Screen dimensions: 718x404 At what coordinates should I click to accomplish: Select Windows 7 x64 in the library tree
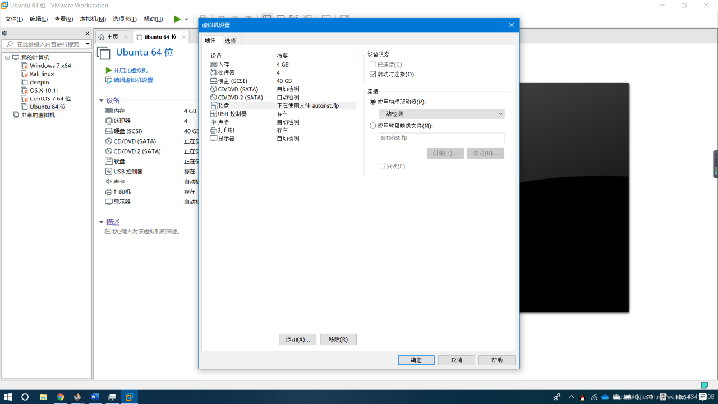click(50, 66)
